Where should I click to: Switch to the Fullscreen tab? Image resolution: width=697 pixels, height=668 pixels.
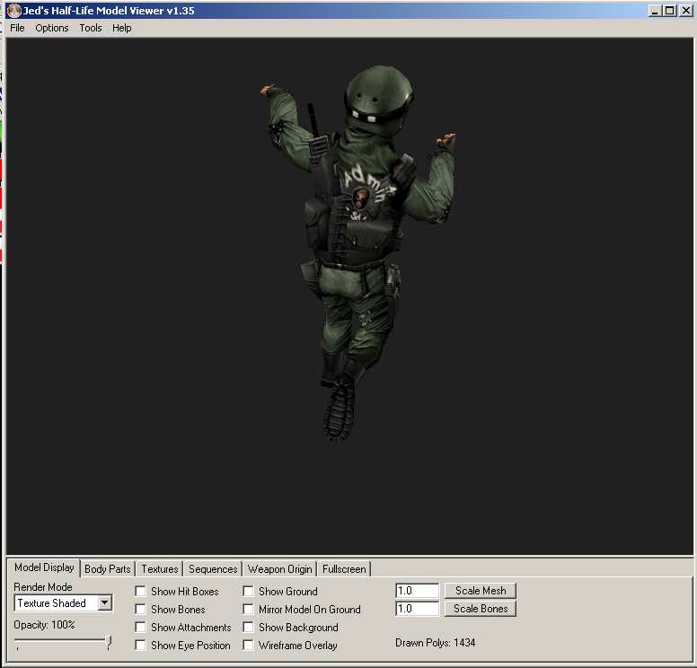[344, 569]
